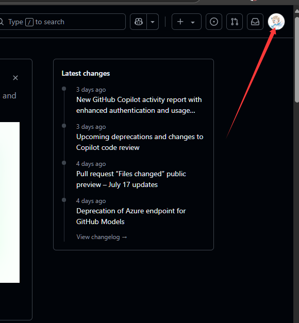Screen dimensions: 299x323
Task: Open the user avatar profile menu
Action: click(x=276, y=22)
